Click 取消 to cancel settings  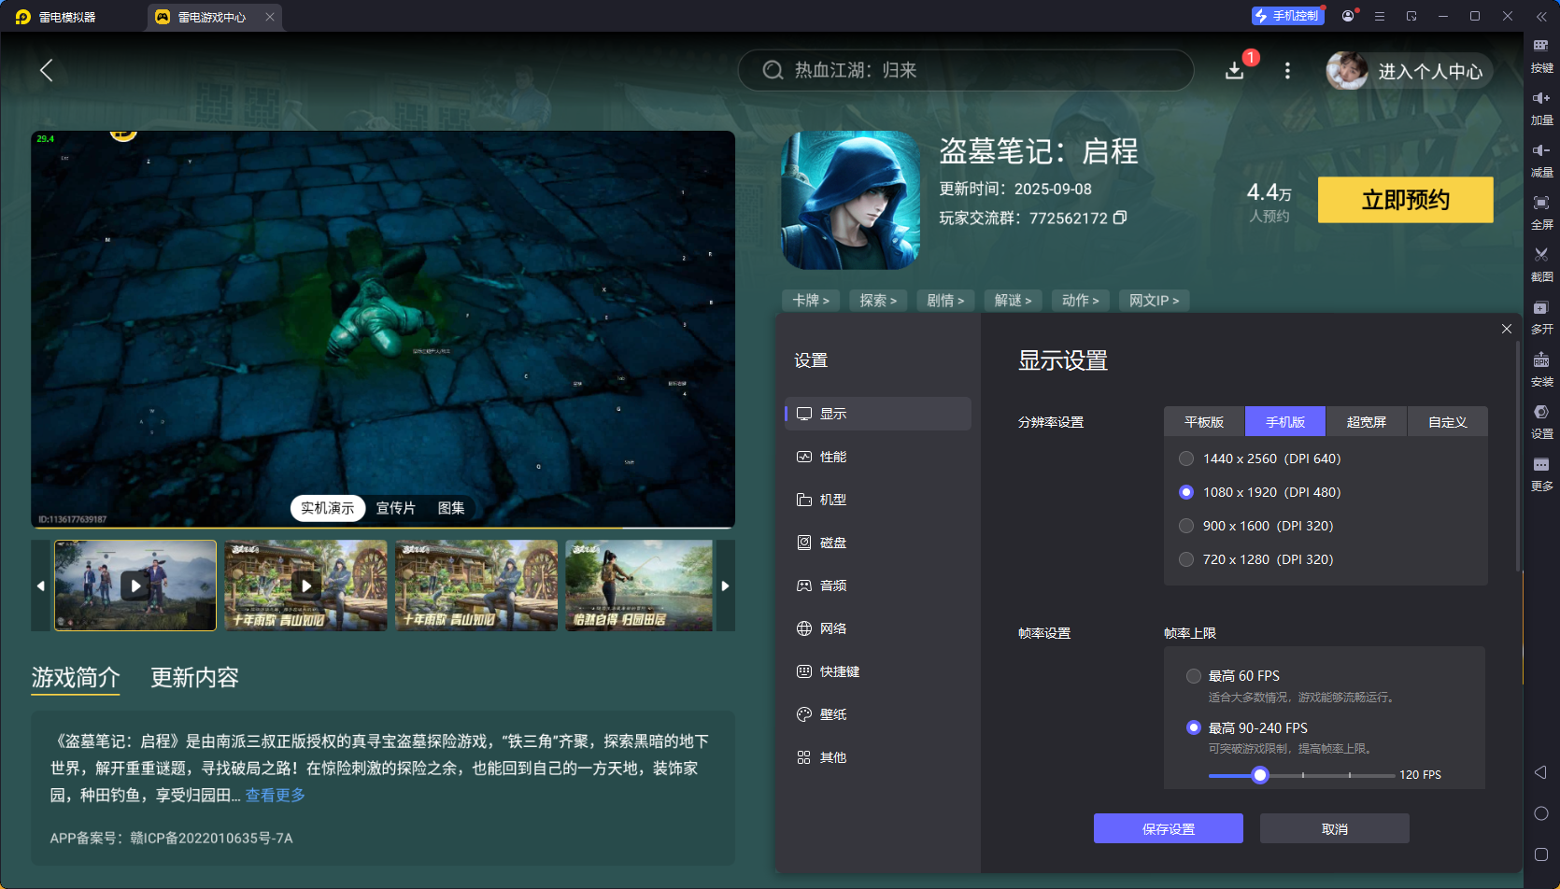[x=1335, y=828]
